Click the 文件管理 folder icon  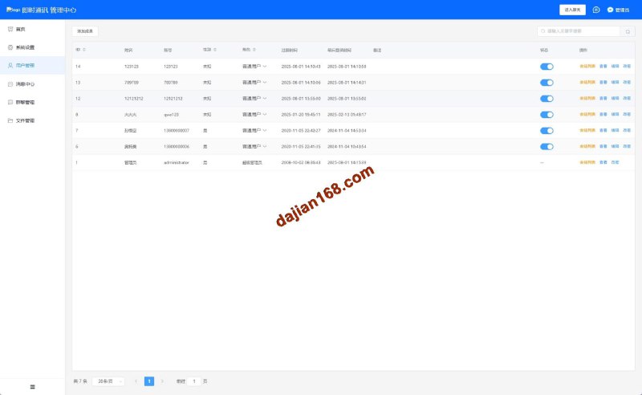coord(10,120)
